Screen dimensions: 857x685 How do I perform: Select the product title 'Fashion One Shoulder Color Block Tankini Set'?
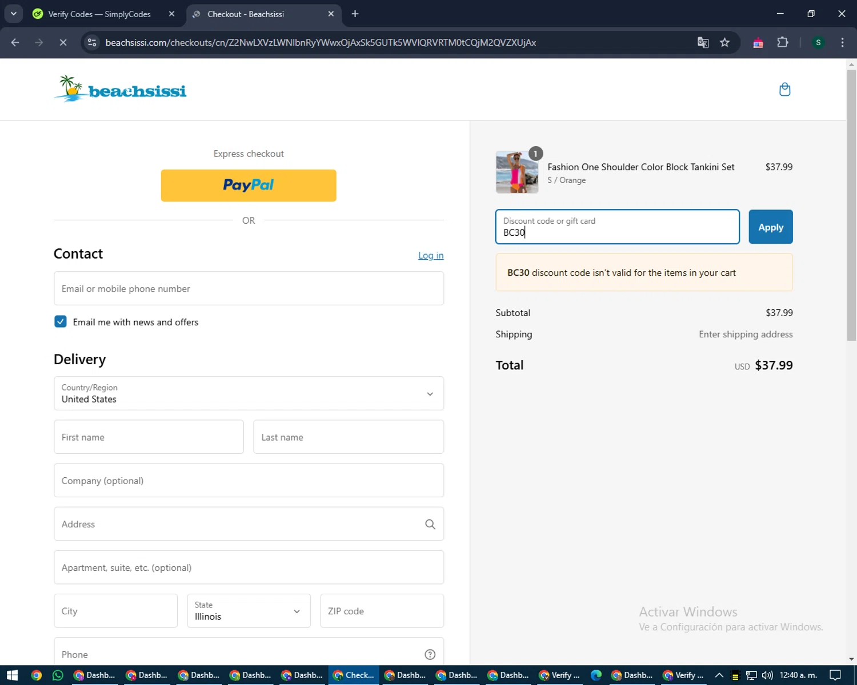pyautogui.click(x=641, y=167)
